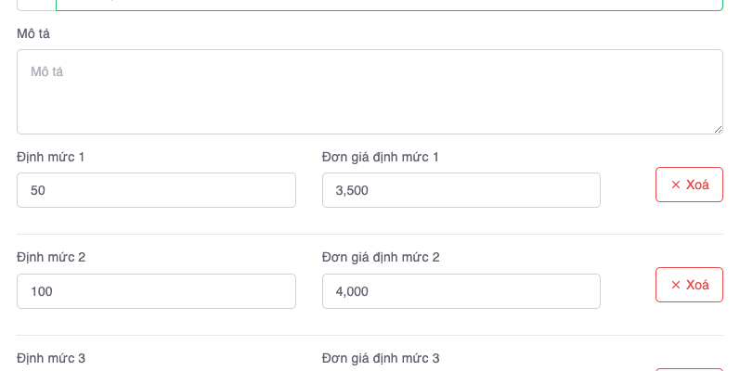Click the Đơn giá định mức 2 label

point(381,257)
